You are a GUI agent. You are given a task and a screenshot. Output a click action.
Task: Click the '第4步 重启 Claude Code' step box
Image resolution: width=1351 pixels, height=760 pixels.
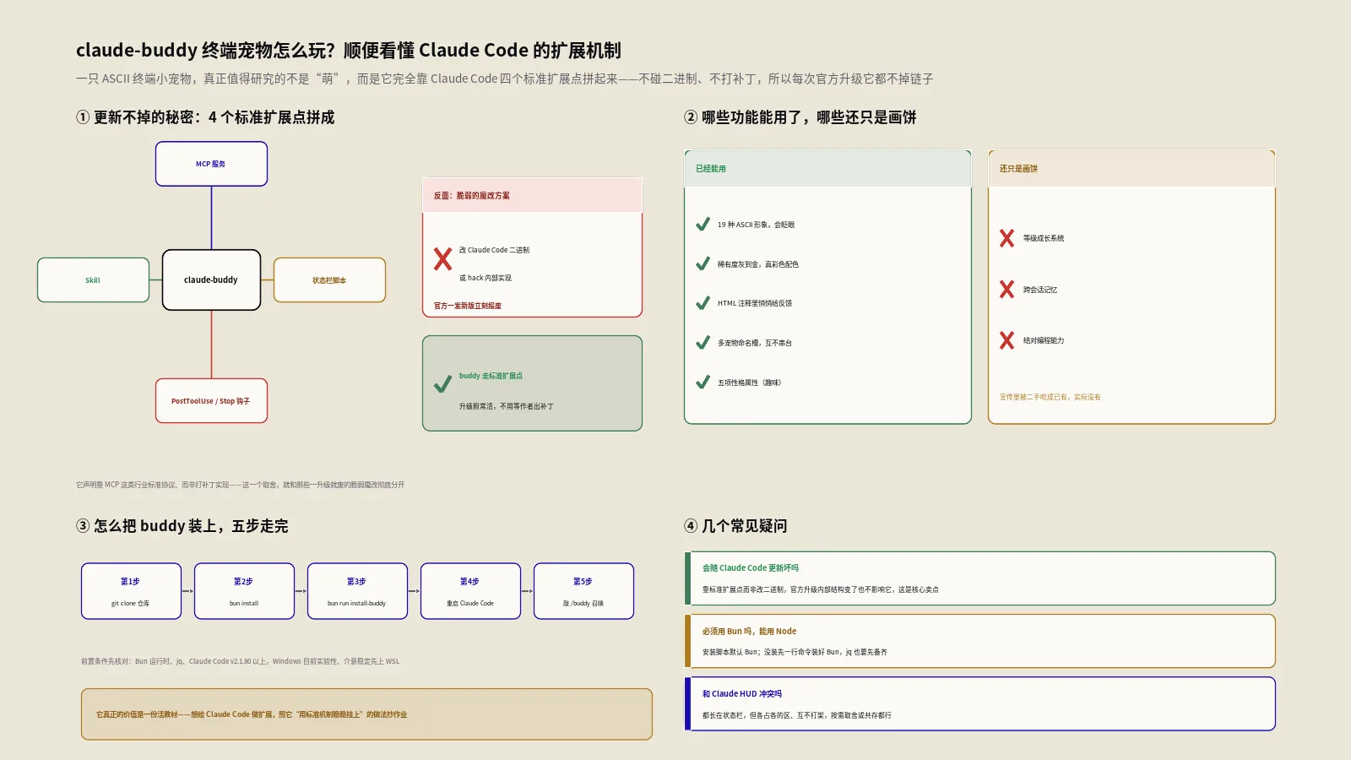pyautogui.click(x=470, y=591)
